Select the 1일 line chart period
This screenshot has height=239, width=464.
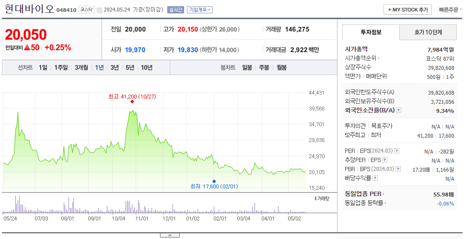43,67
